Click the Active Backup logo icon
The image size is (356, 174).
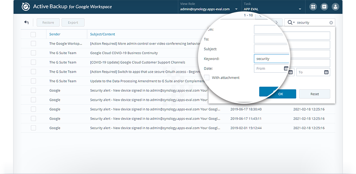tap(26, 7)
